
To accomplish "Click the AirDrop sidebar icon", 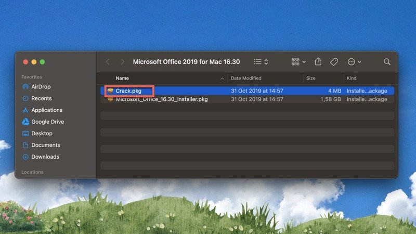I will (x=25, y=87).
